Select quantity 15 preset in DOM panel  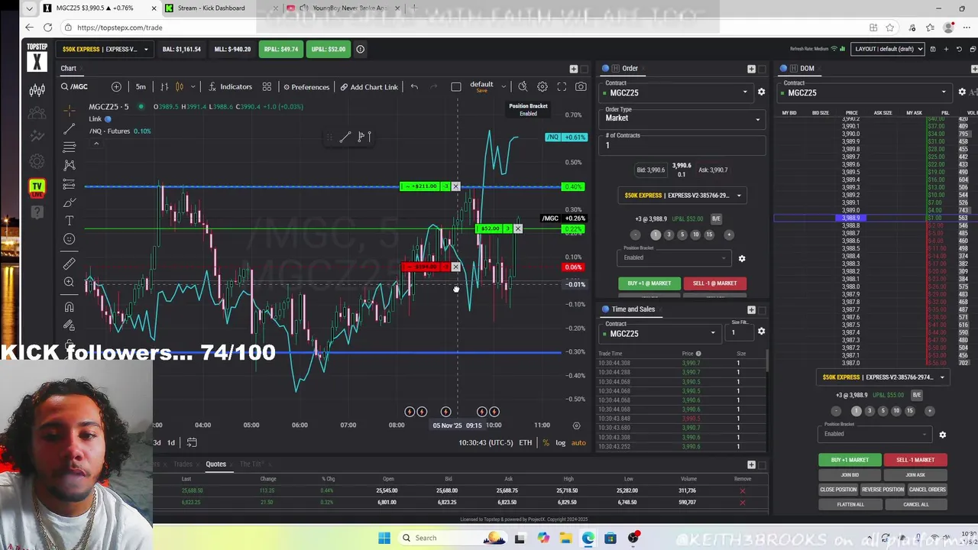tap(909, 411)
